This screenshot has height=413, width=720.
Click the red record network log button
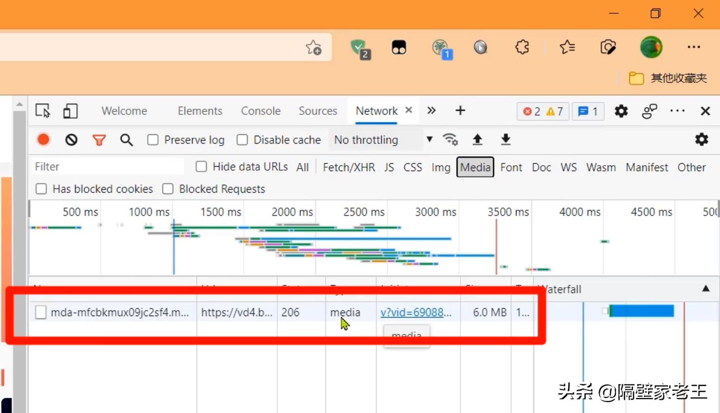click(x=43, y=140)
